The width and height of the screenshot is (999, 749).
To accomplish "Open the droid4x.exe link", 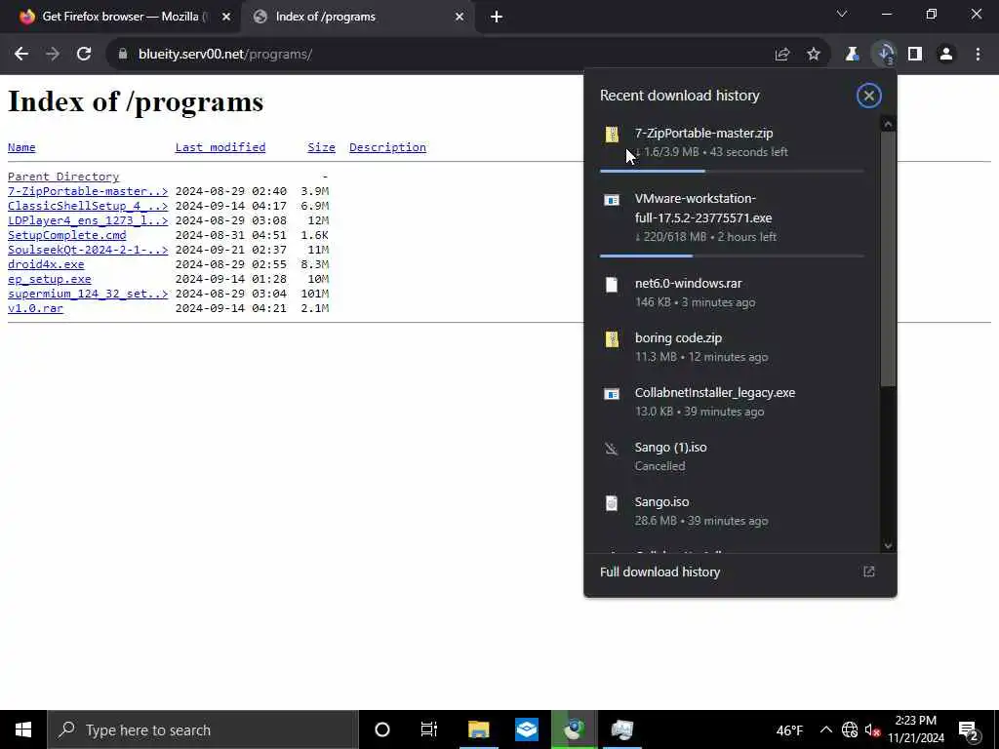I will point(46,264).
